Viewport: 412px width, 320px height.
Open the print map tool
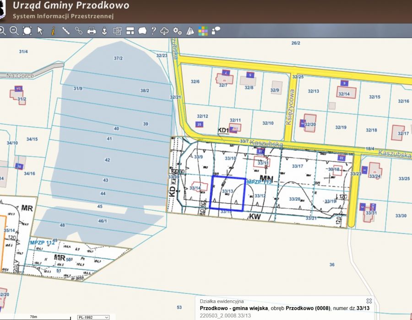point(92,31)
